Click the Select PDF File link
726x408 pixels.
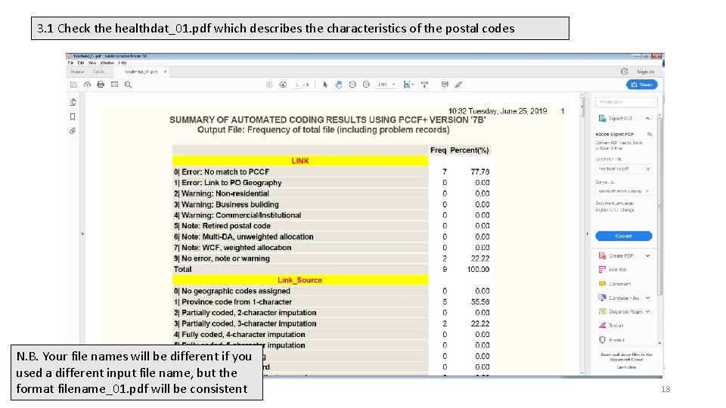pyautogui.click(x=608, y=159)
